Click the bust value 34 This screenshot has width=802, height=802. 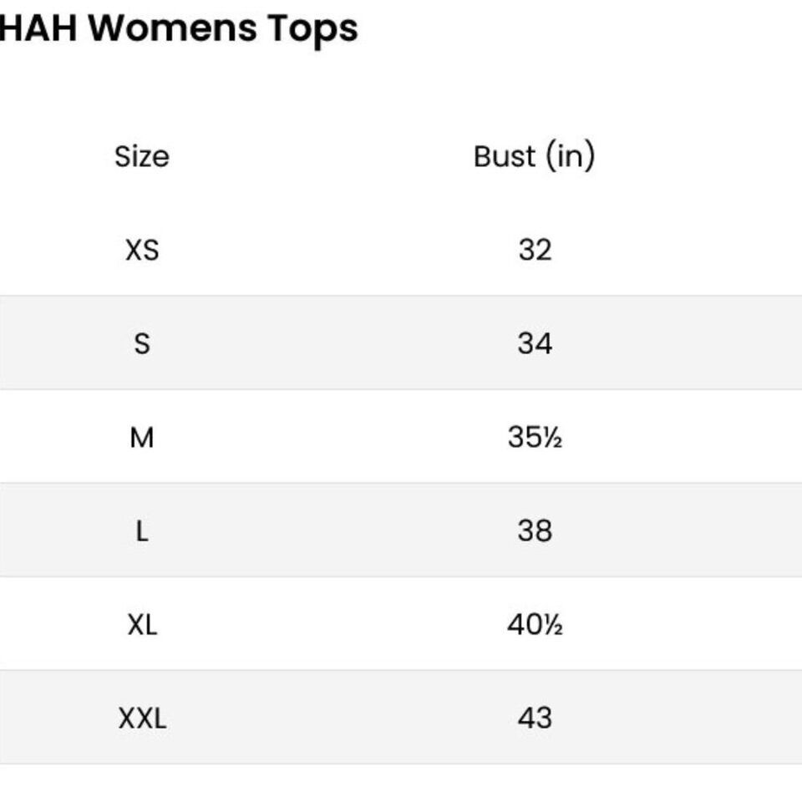(535, 343)
